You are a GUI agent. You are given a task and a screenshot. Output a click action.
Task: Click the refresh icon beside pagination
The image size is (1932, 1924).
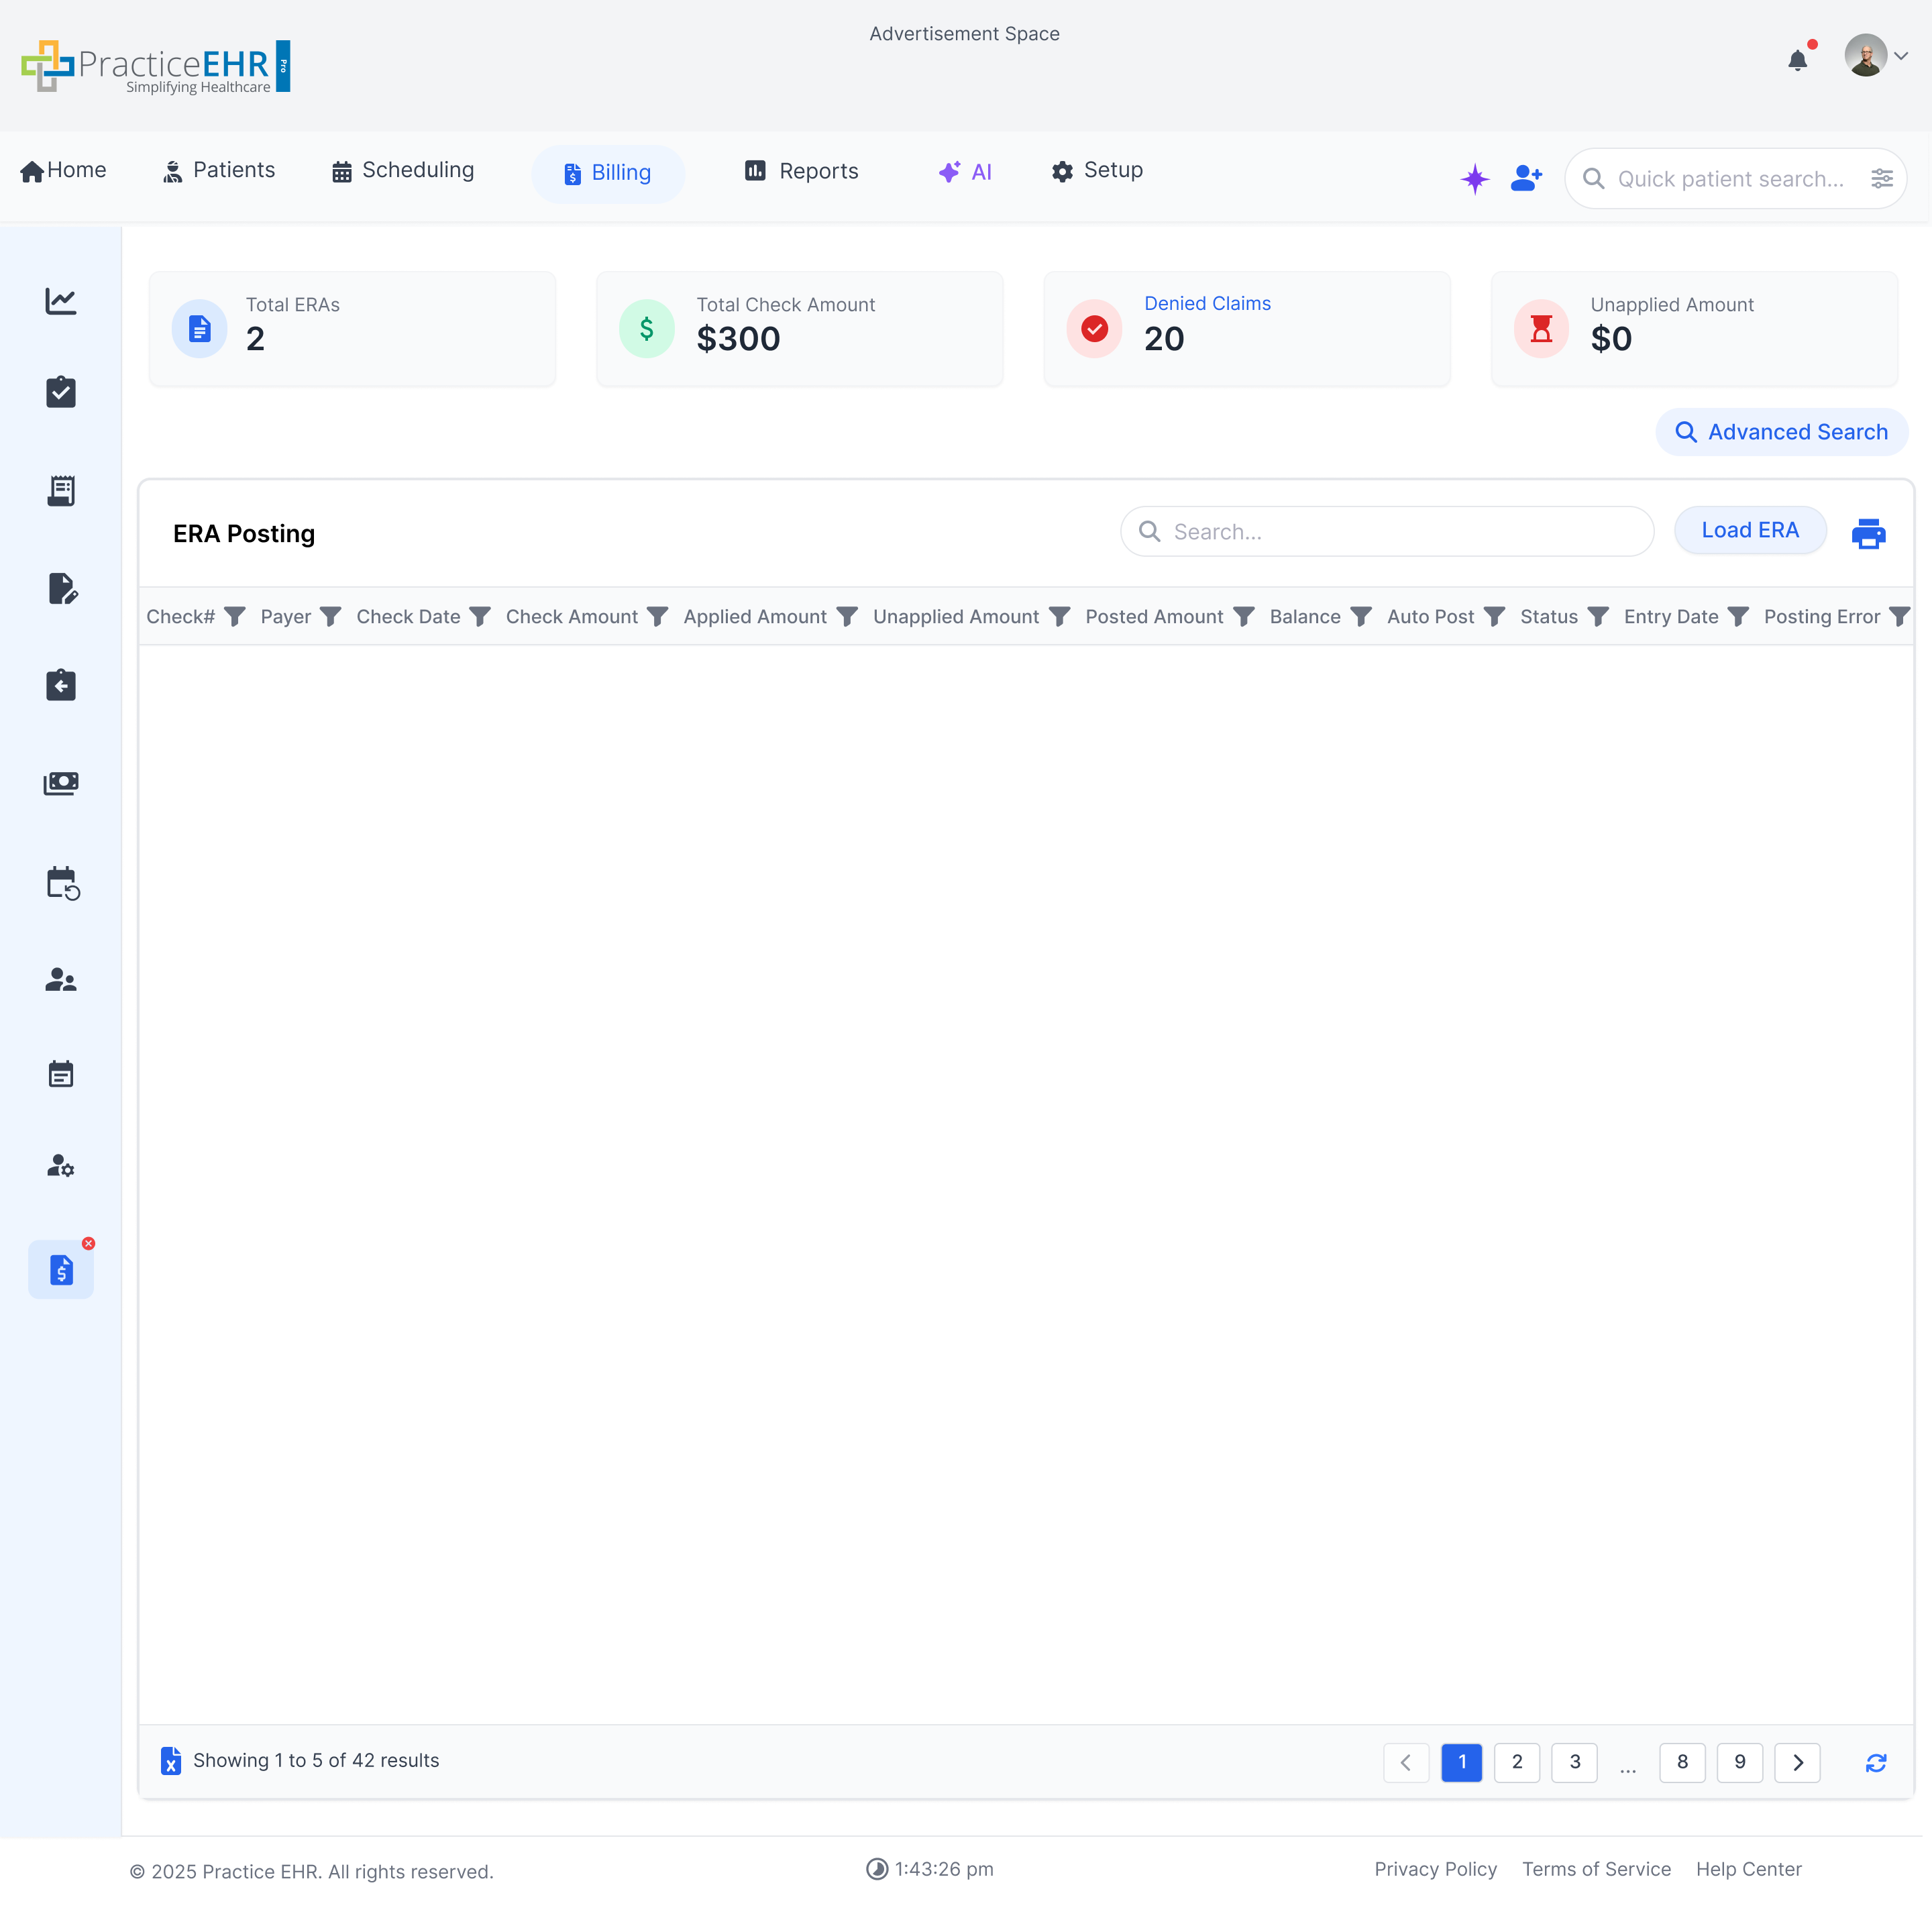coord(1876,1763)
